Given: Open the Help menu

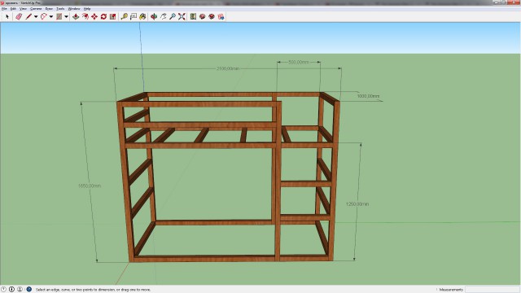Looking at the screenshot, I should click(x=87, y=9).
